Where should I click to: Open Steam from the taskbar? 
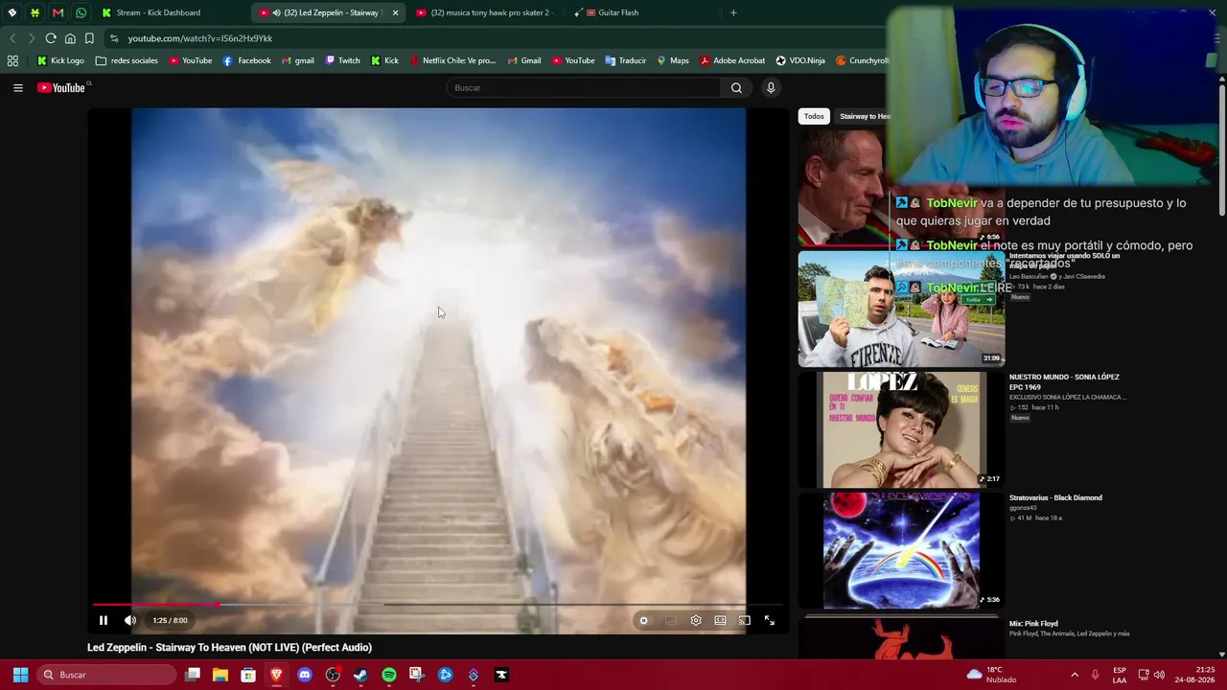[x=360, y=675]
